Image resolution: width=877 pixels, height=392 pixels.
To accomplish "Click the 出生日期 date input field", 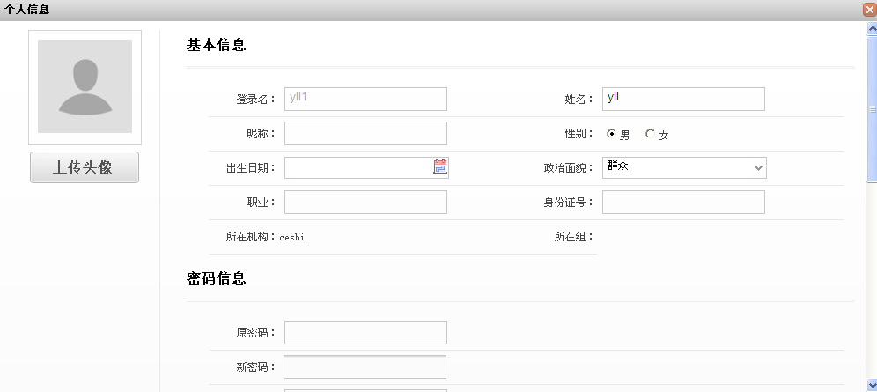I will (357, 167).
